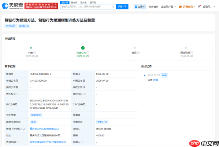This screenshot has width=219, height=147.
Task: Select the 查老板 search tab
Action: click(x=74, y=3)
